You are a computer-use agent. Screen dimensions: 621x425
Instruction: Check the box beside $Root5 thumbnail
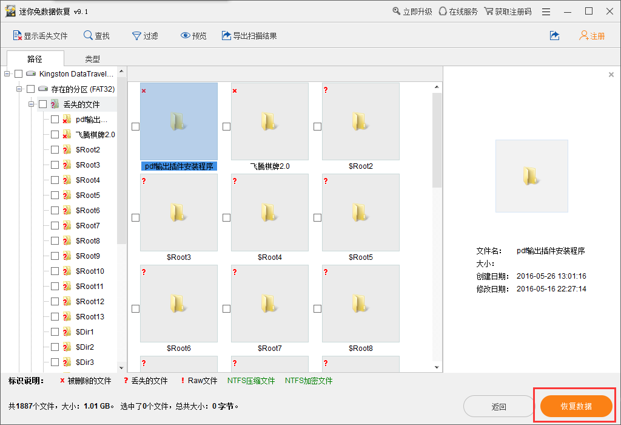[x=317, y=217]
